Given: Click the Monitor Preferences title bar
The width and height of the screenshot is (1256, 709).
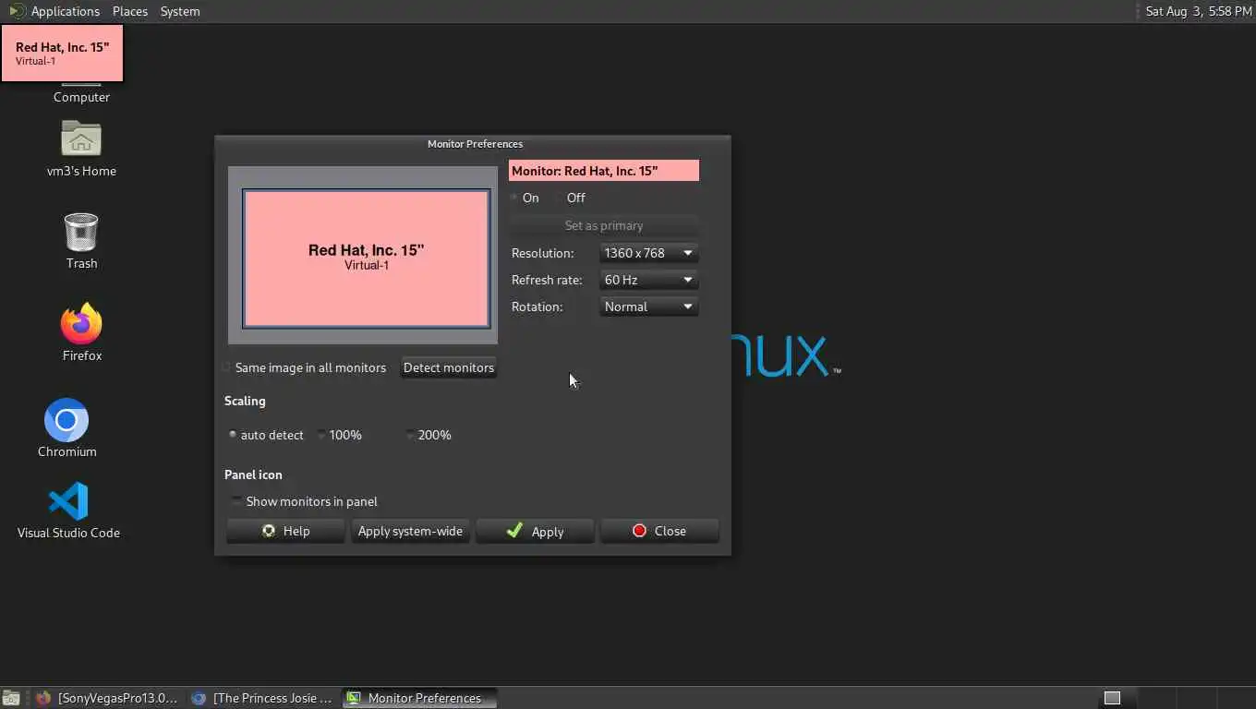Looking at the screenshot, I should (473, 144).
